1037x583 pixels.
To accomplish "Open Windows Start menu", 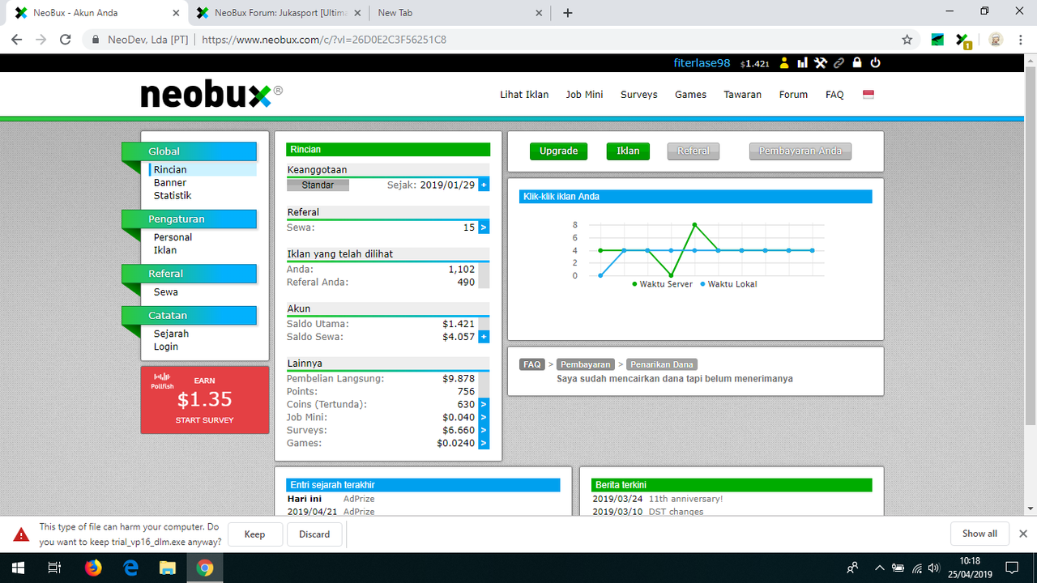I will (x=17, y=568).
